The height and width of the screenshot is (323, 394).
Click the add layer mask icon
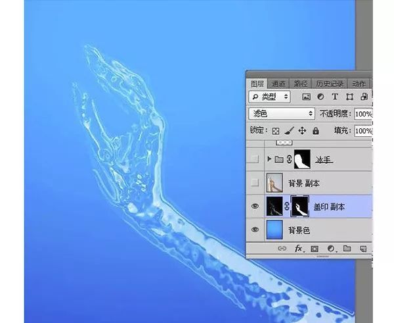click(314, 249)
